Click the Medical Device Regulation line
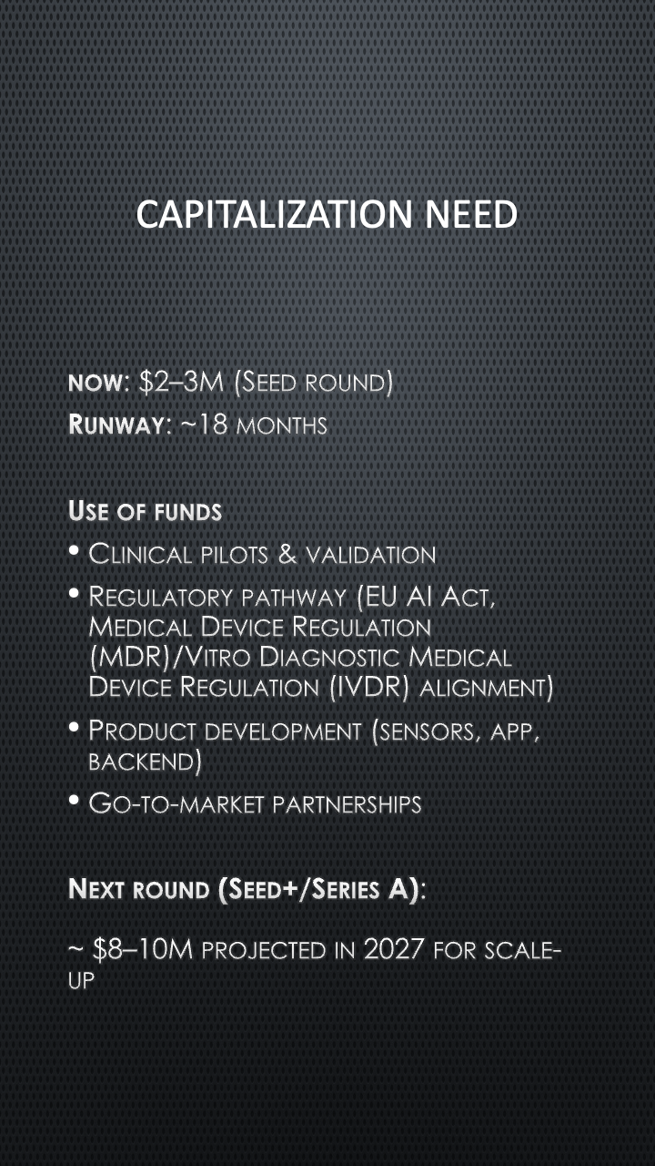Image resolution: width=655 pixels, height=1166 pixels. (x=260, y=628)
